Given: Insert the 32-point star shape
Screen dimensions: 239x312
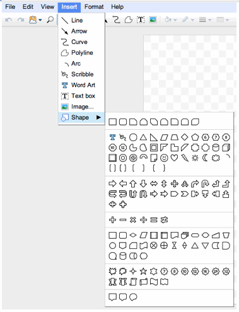Looking at the screenshot, I should [226, 271].
